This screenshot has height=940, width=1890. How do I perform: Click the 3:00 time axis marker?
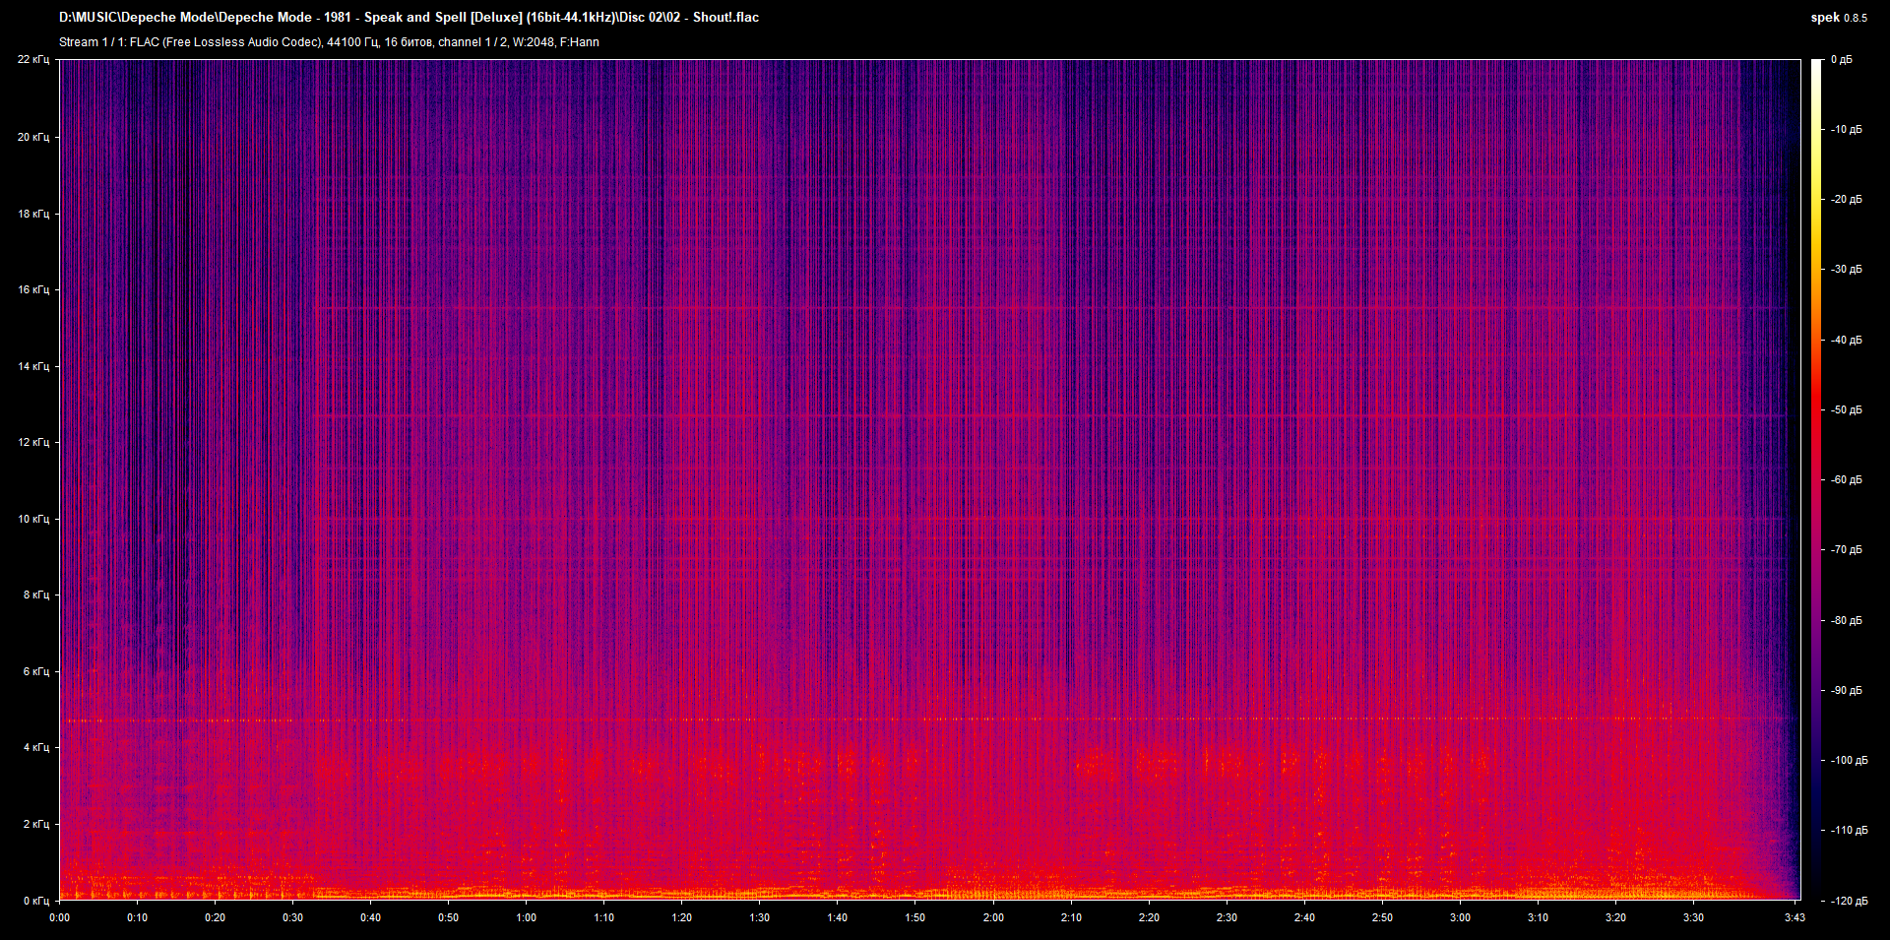tap(1460, 917)
